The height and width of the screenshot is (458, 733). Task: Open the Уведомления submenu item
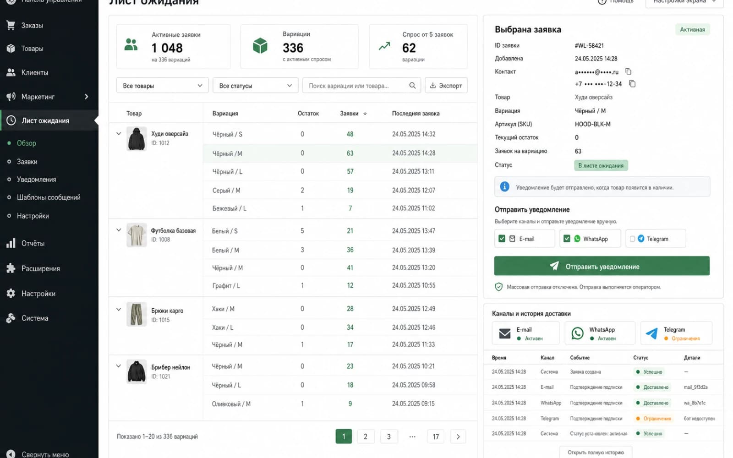36,180
